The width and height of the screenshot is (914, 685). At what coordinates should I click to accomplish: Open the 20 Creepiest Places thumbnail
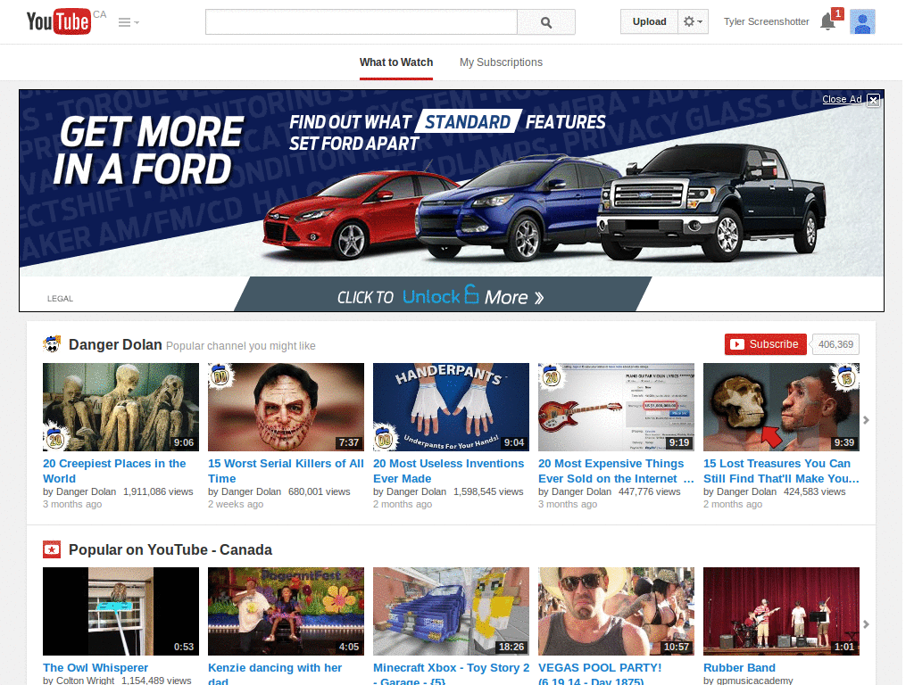tap(120, 407)
